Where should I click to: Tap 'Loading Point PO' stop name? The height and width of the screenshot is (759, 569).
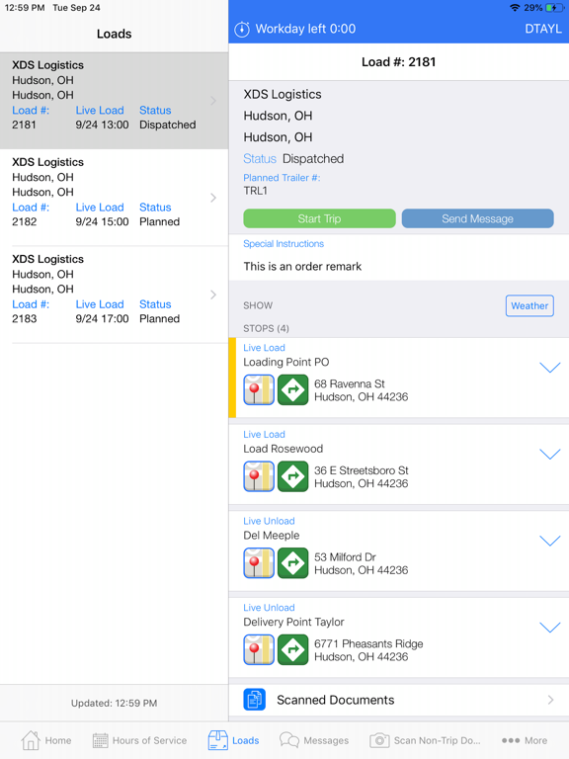coord(285,362)
